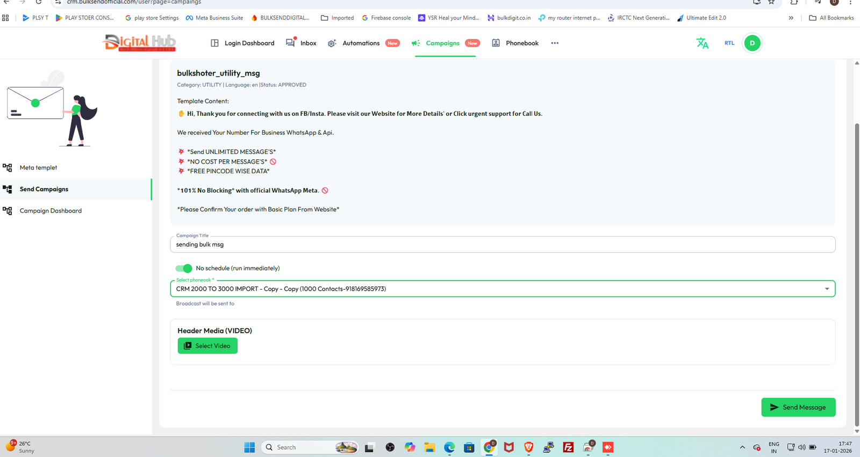Click the Digital Hub logo
The image size is (860, 457).
coord(140,42)
